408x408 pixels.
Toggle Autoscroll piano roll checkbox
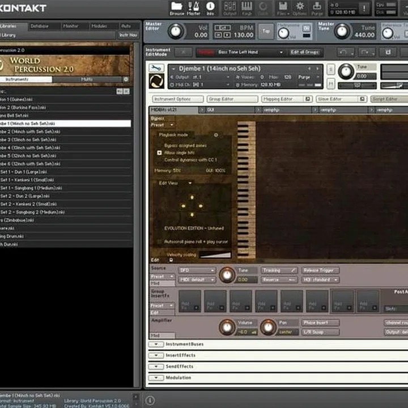pyautogui.click(x=159, y=242)
